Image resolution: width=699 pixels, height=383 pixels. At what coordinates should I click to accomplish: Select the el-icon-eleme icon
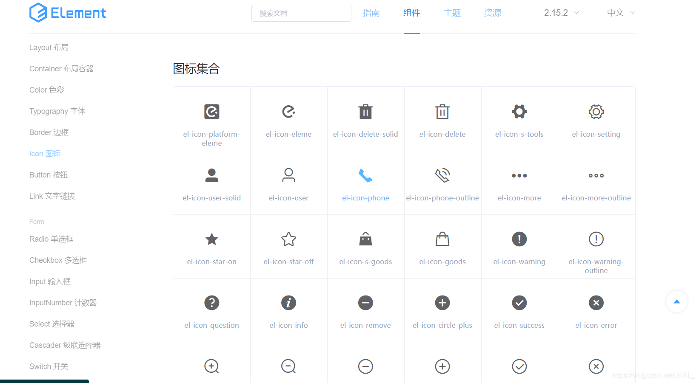point(288,112)
